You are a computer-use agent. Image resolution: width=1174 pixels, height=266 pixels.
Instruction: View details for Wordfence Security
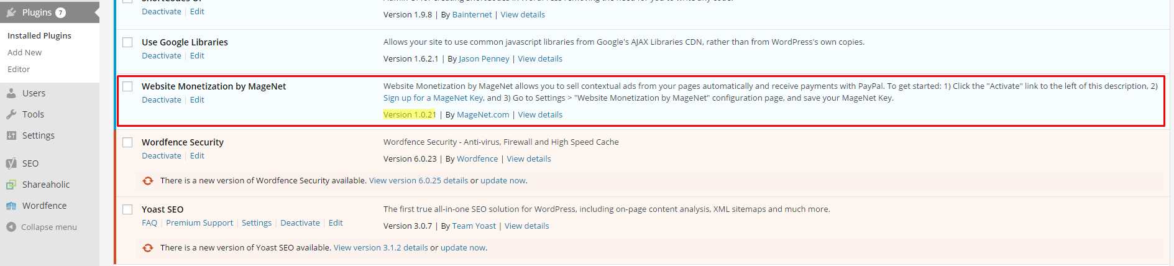coord(529,158)
